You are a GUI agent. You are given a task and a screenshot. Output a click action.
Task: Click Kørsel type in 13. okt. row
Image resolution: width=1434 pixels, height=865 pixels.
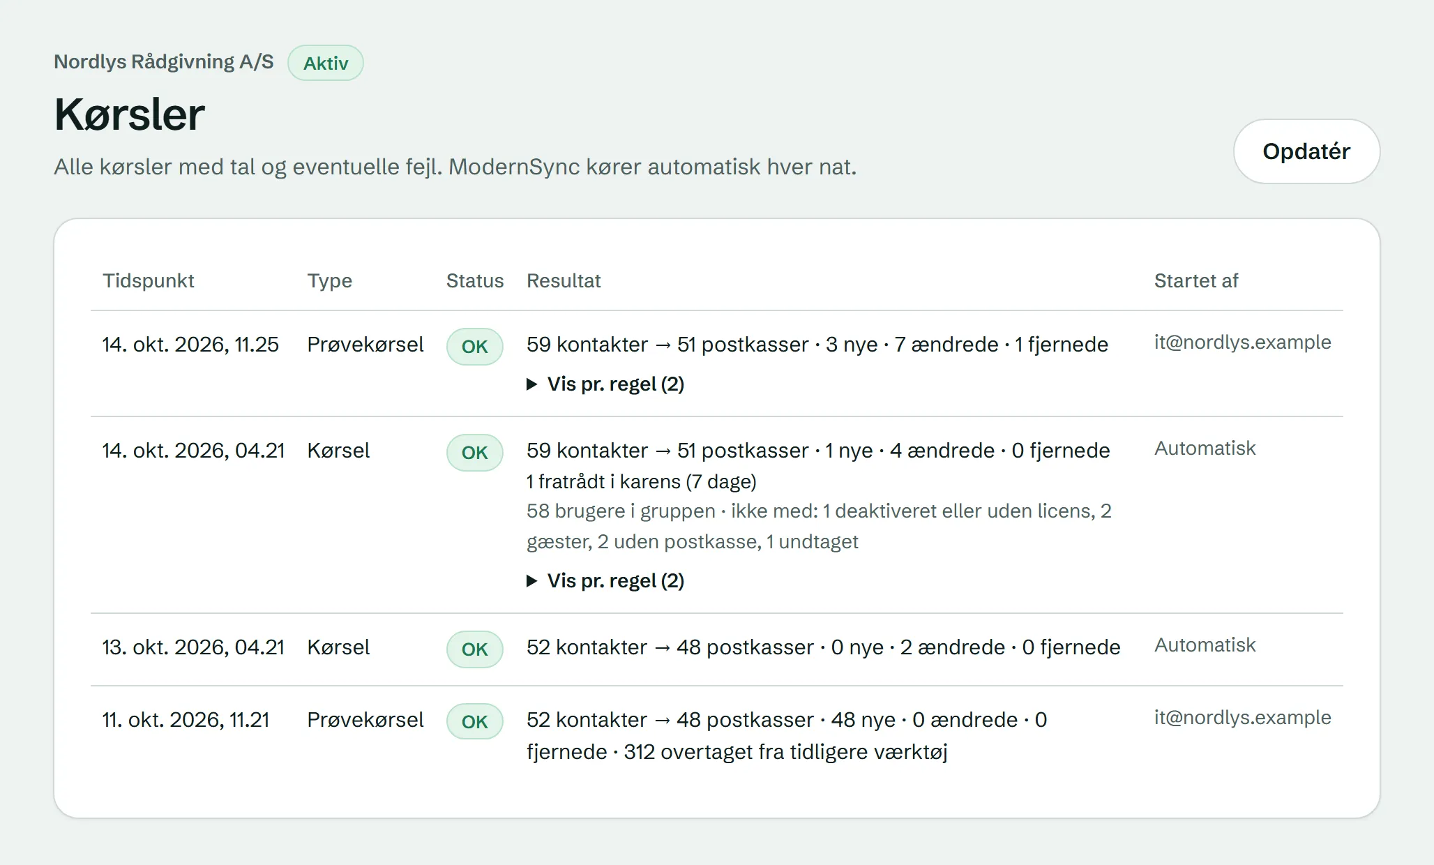coord(338,647)
